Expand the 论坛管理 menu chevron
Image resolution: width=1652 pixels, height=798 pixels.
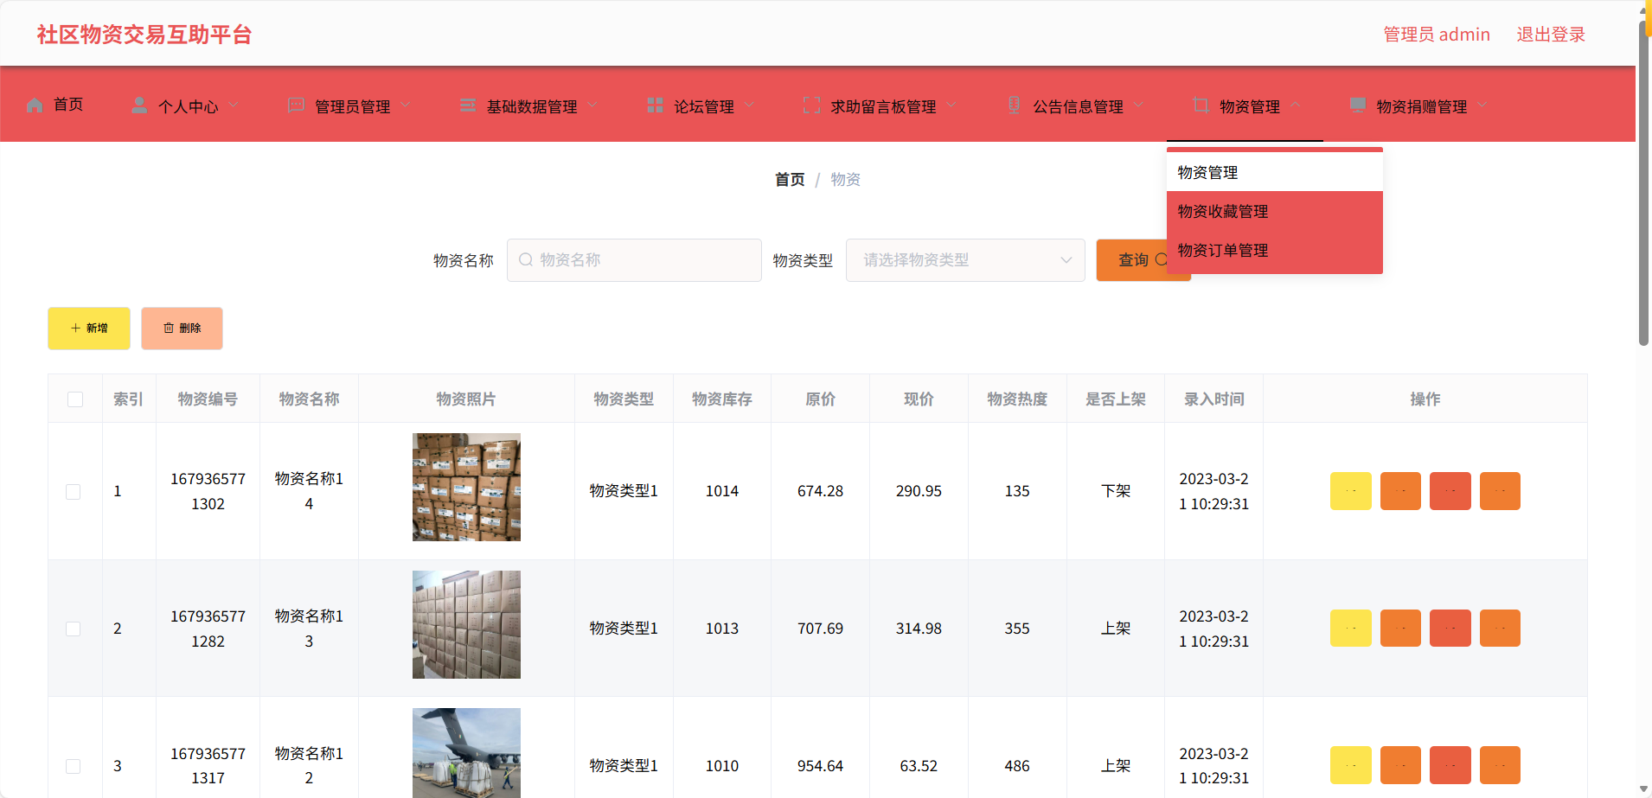tap(749, 105)
